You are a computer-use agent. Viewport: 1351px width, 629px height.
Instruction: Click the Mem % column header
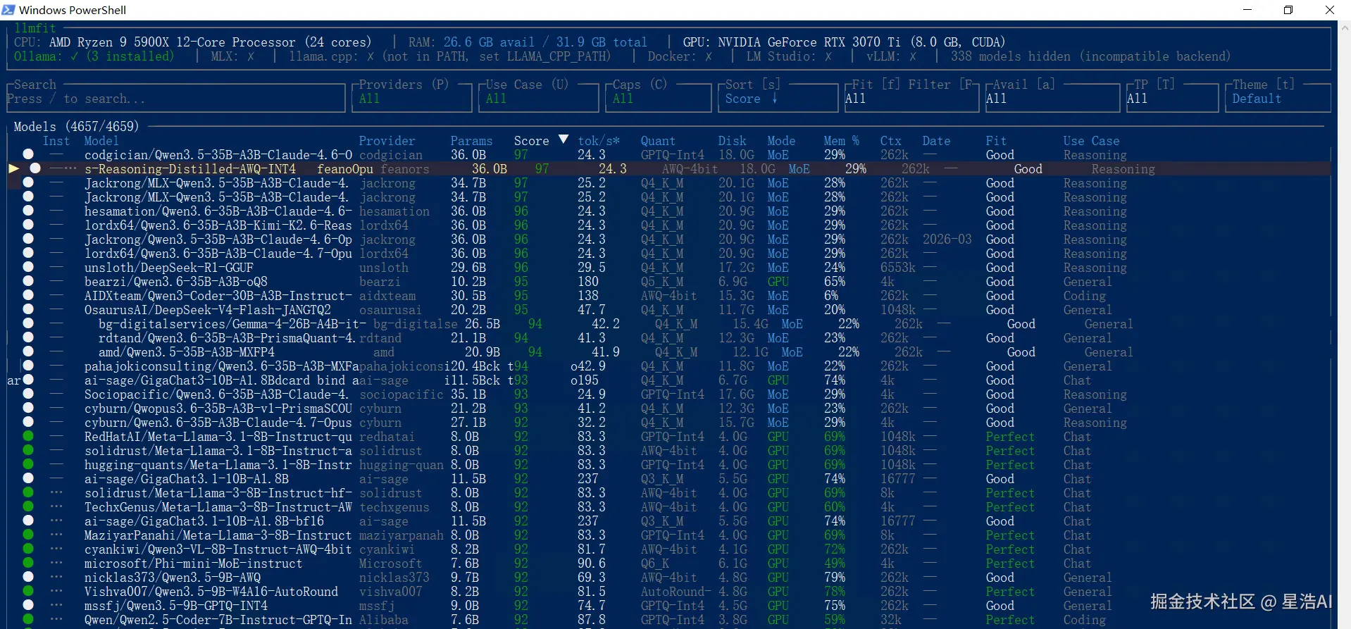point(842,141)
